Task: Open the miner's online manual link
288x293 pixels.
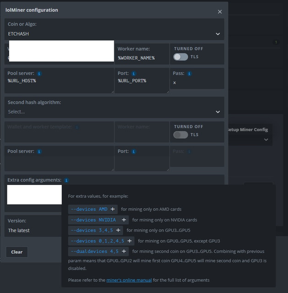Action: click(125, 280)
